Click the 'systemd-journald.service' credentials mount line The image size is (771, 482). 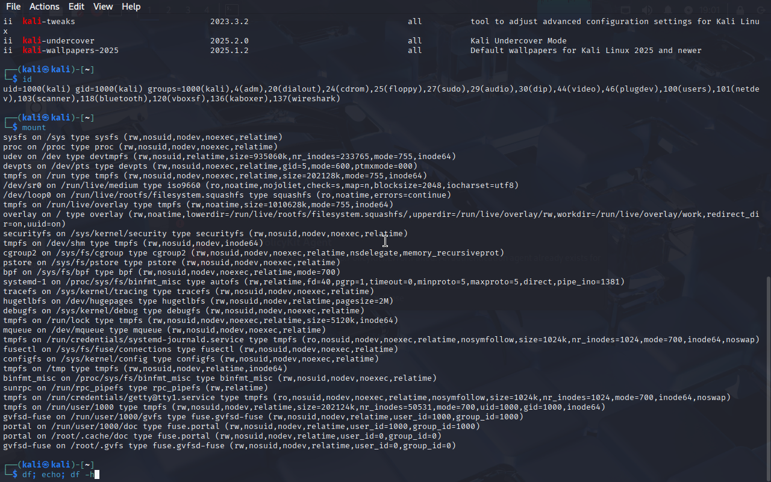[x=381, y=340]
